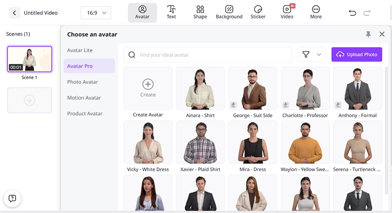Click the motion badge on Anthony avatar

click(338, 105)
